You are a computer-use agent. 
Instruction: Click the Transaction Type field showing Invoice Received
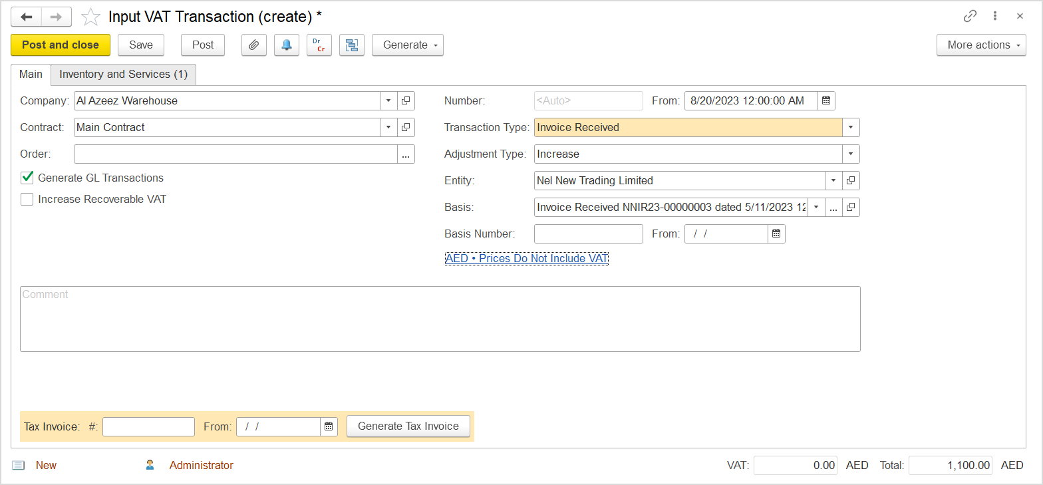click(x=688, y=128)
